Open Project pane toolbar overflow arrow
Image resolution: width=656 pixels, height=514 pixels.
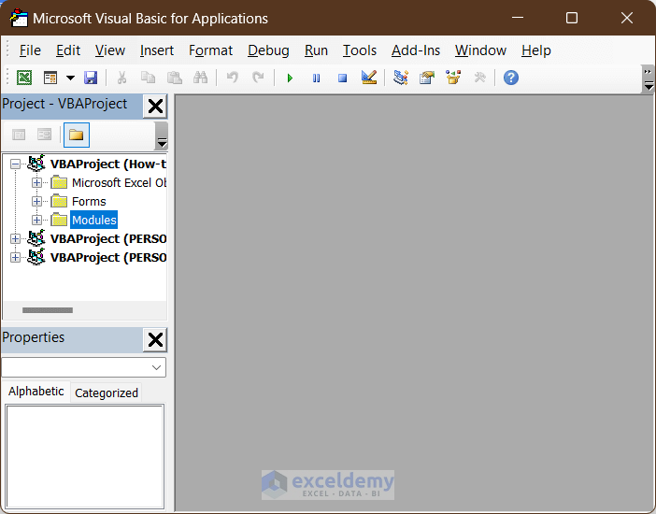[162, 136]
